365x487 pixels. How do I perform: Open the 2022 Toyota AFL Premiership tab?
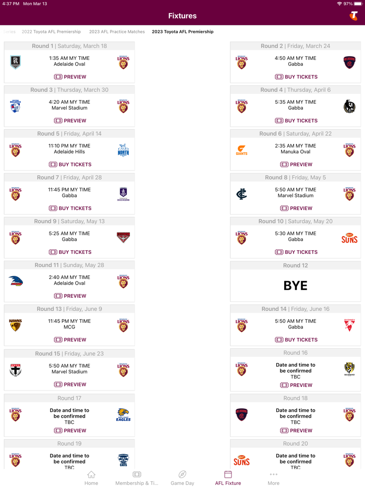[x=51, y=31]
